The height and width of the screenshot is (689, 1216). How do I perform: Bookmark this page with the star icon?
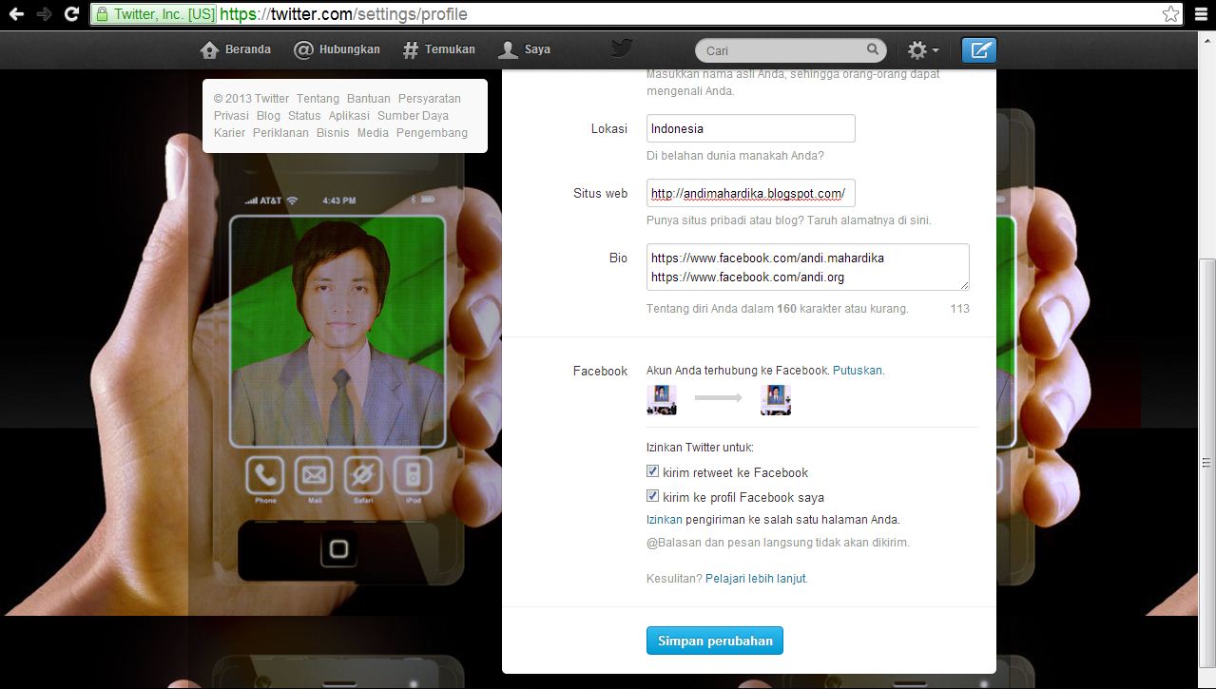coord(1170,14)
